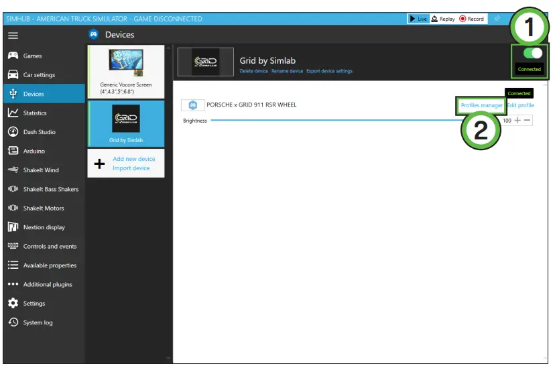
Task: Open Controls and events section
Action: 44,246
